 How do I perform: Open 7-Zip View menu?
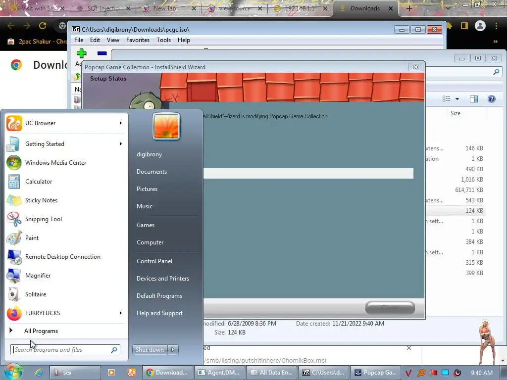pyautogui.click(x=113, y=40)
